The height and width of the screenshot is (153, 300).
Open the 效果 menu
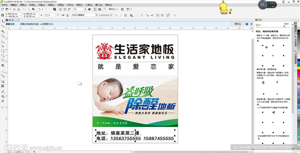coord(51,5)
